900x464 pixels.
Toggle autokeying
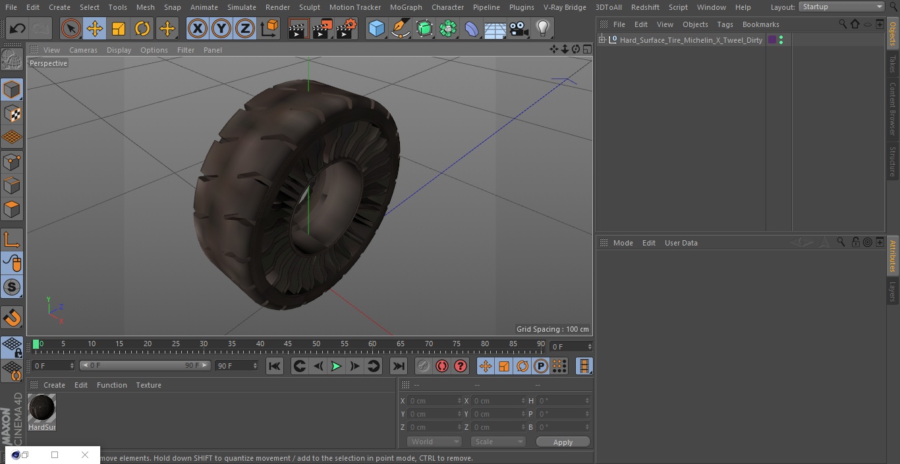point(442,366)
